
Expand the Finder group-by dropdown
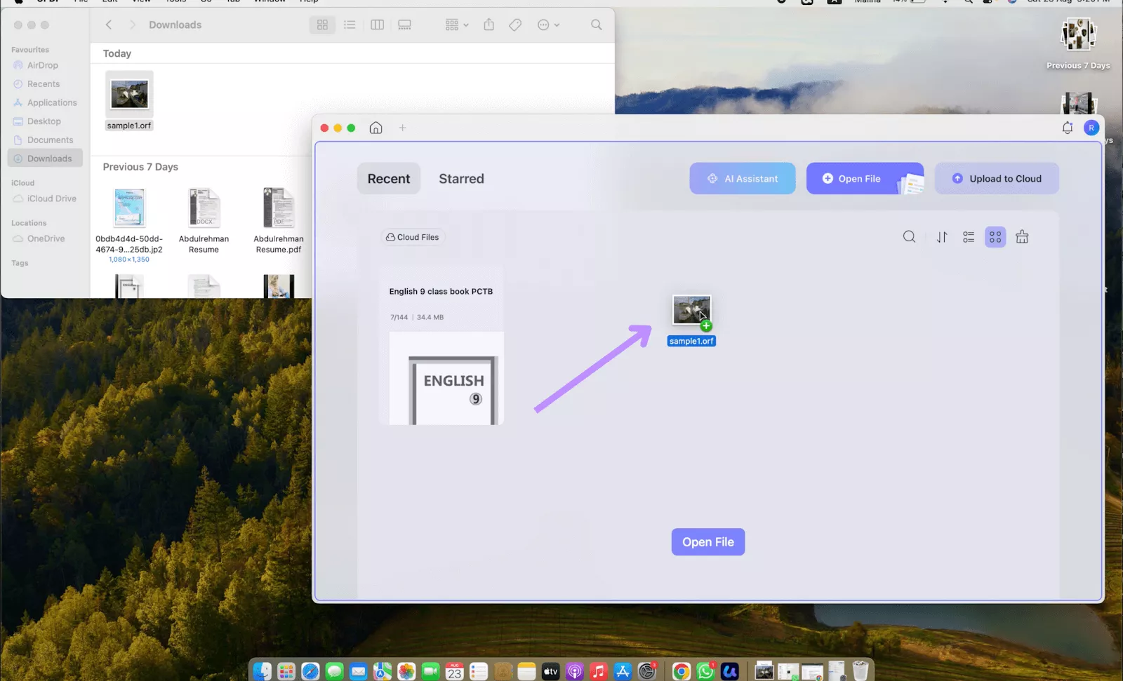[x=456, y=25]
